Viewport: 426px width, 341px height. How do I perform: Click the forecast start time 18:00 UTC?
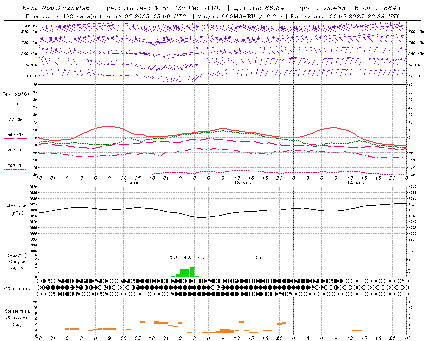tap(170, 16)
